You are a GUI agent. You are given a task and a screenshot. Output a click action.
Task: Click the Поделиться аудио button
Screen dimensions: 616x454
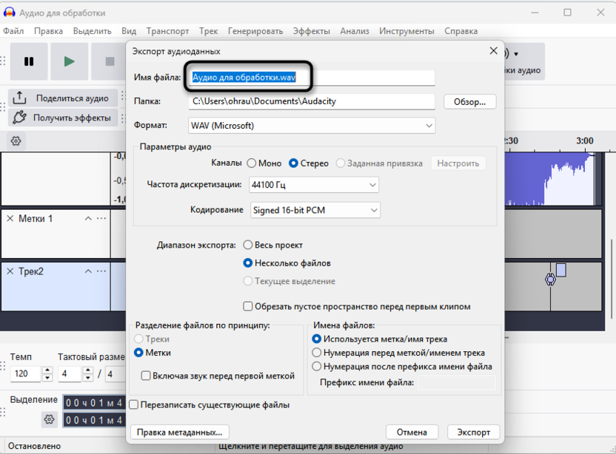click(63, 98)
